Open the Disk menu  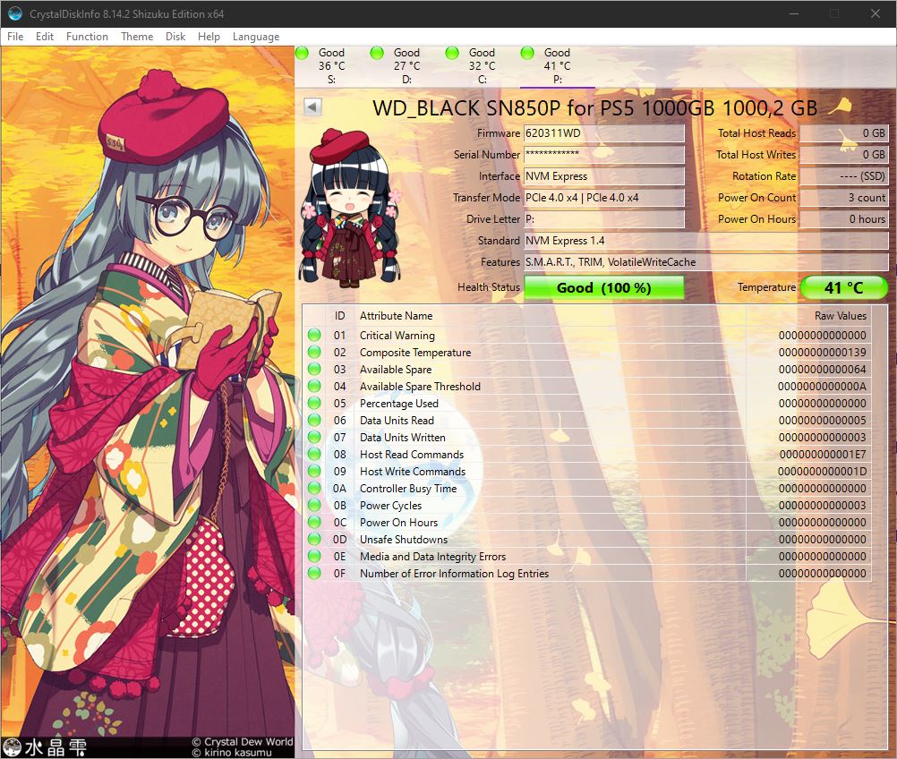coord(175,37)
